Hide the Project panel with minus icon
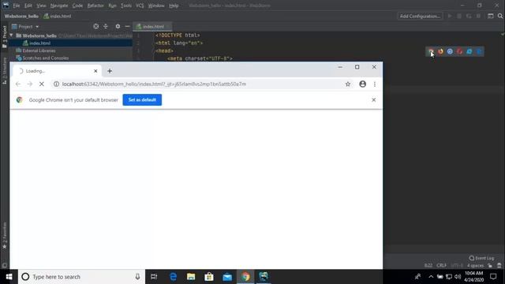Viewport: 505px width, 284px height. coord(127,26)
